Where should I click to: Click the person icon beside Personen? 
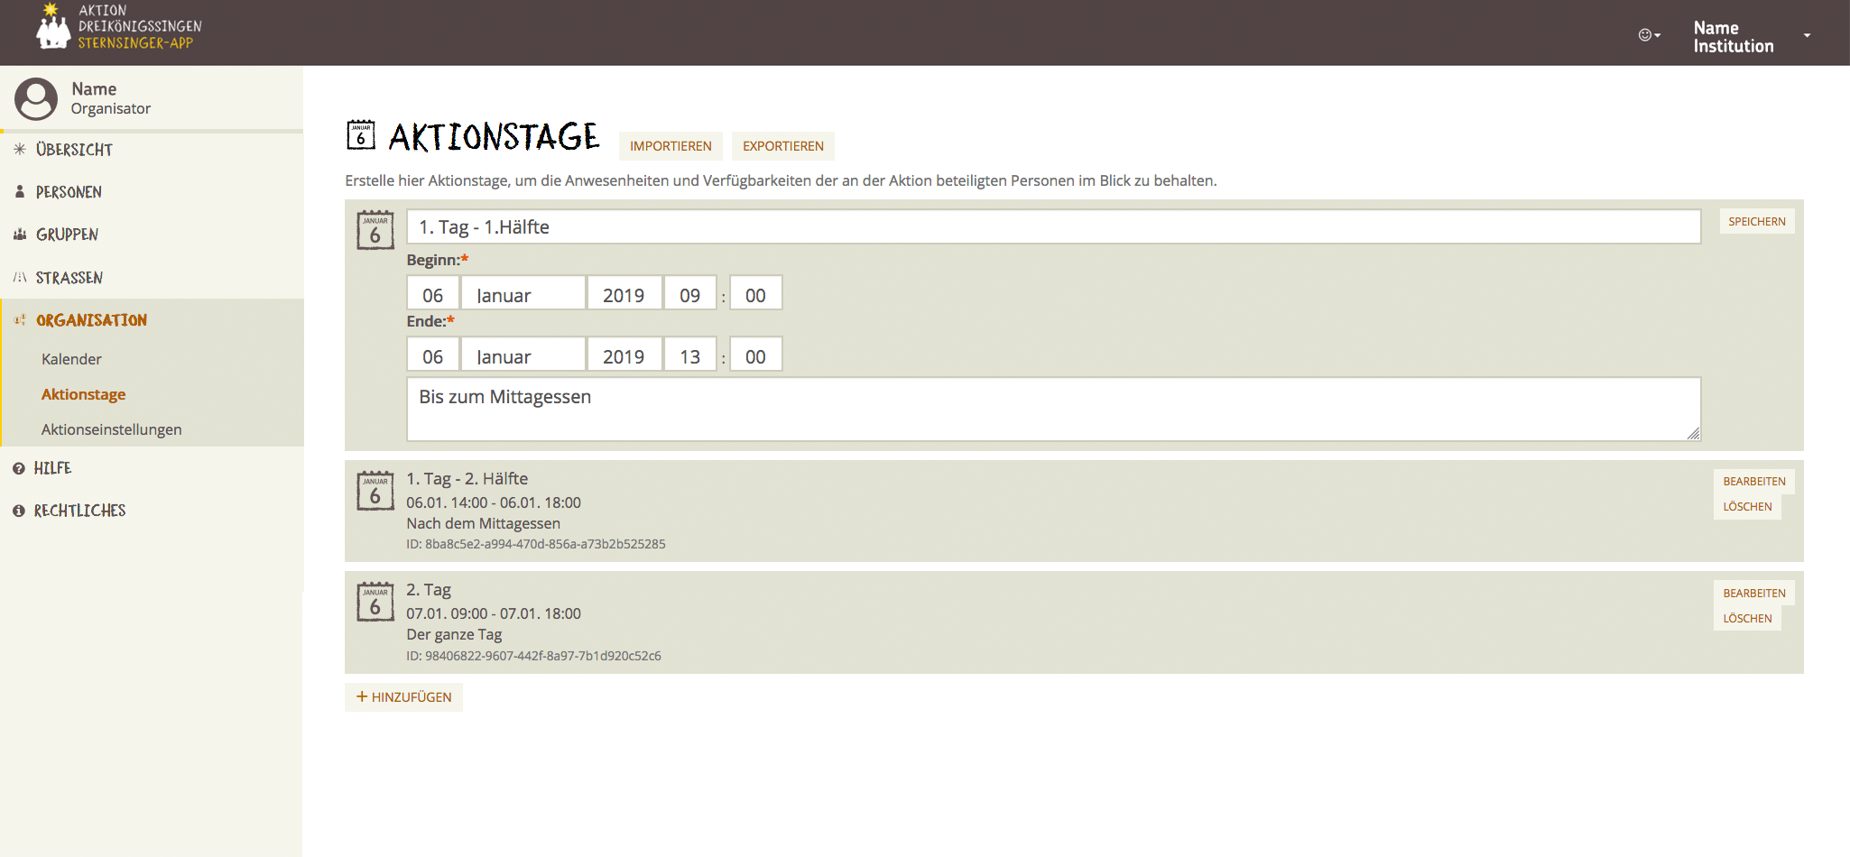coord(20,191)
